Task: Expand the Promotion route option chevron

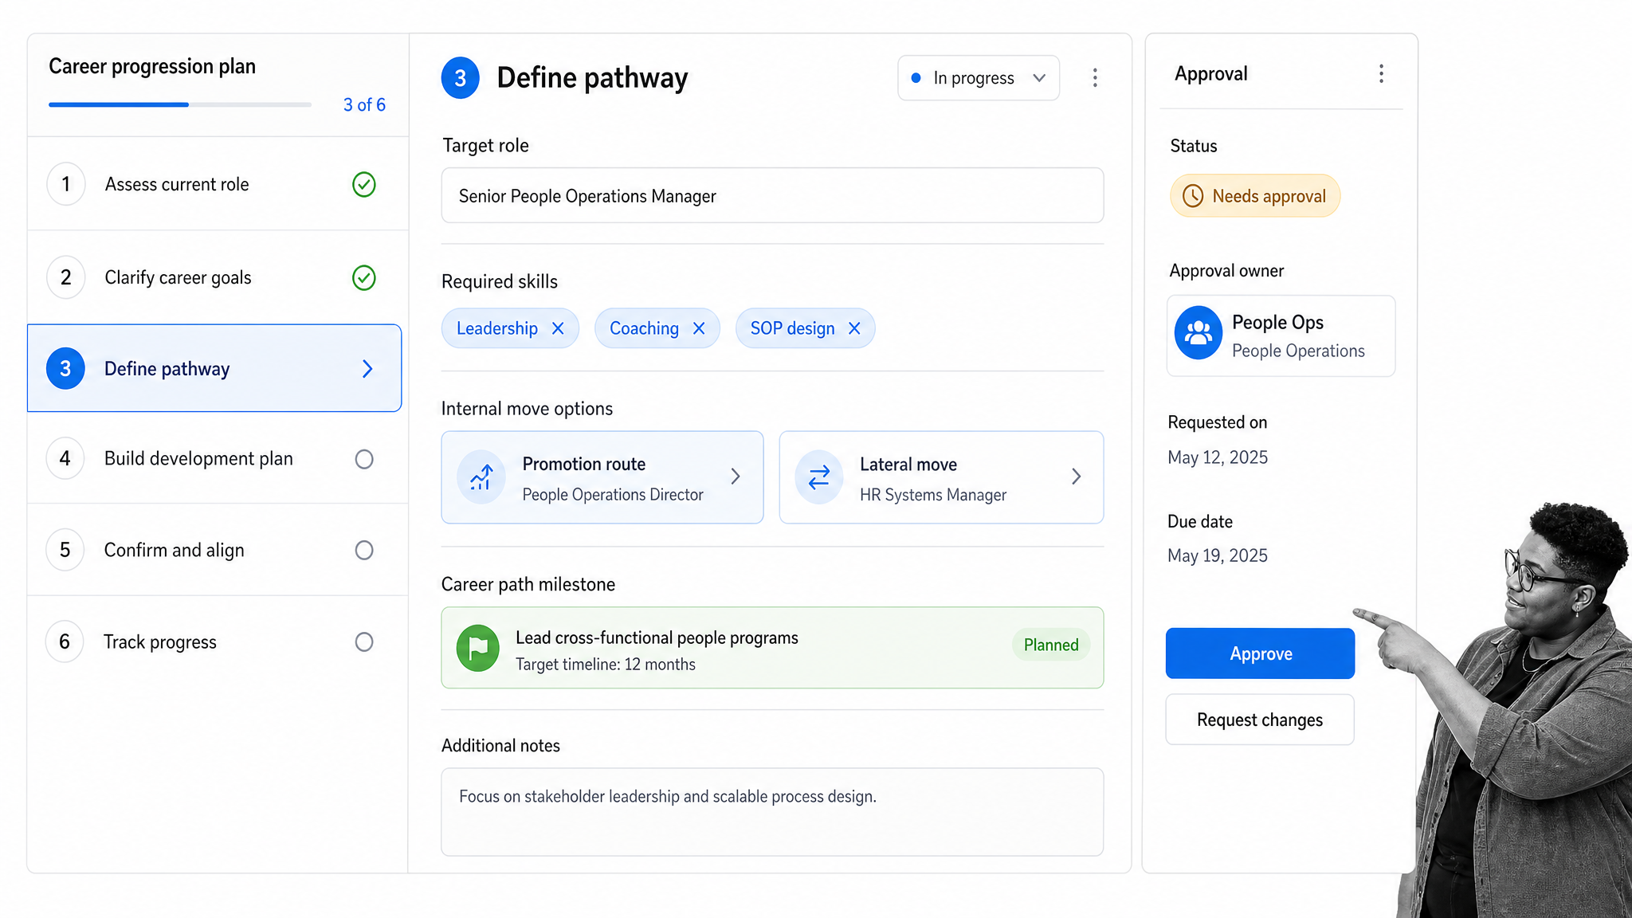Action: 736,477
